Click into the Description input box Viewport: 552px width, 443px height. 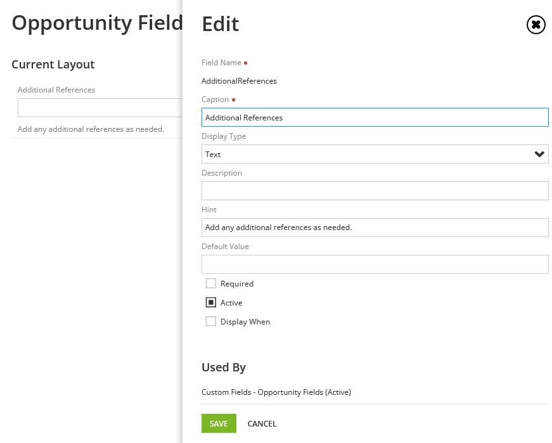click(x=375, y=191)
